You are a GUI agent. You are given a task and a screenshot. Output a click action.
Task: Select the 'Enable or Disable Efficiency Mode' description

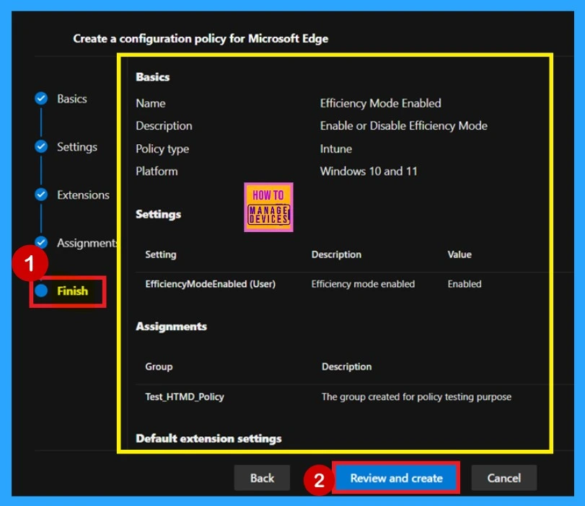tap(404, 126)
